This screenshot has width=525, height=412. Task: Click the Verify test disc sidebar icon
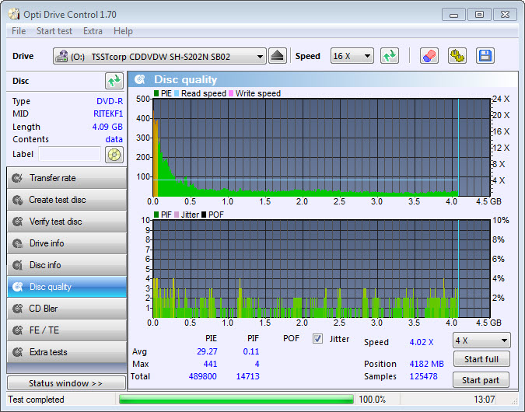(x=17, y=222)
